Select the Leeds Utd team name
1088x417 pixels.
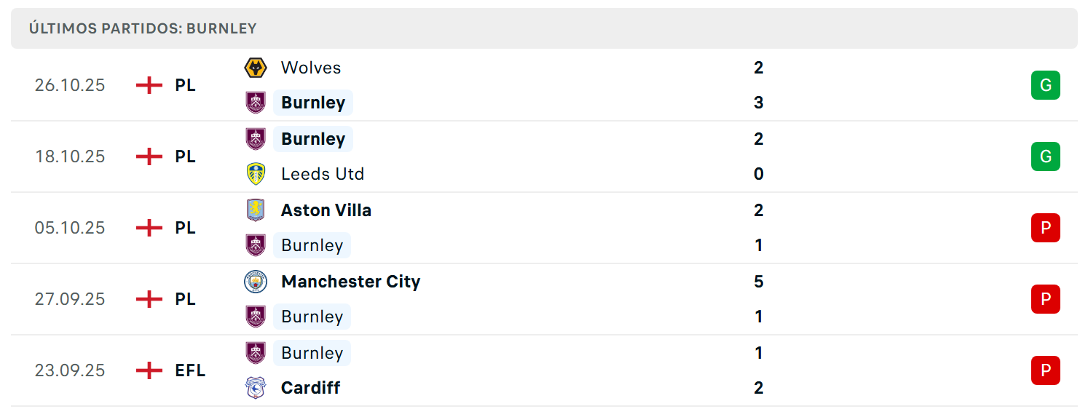323,174
